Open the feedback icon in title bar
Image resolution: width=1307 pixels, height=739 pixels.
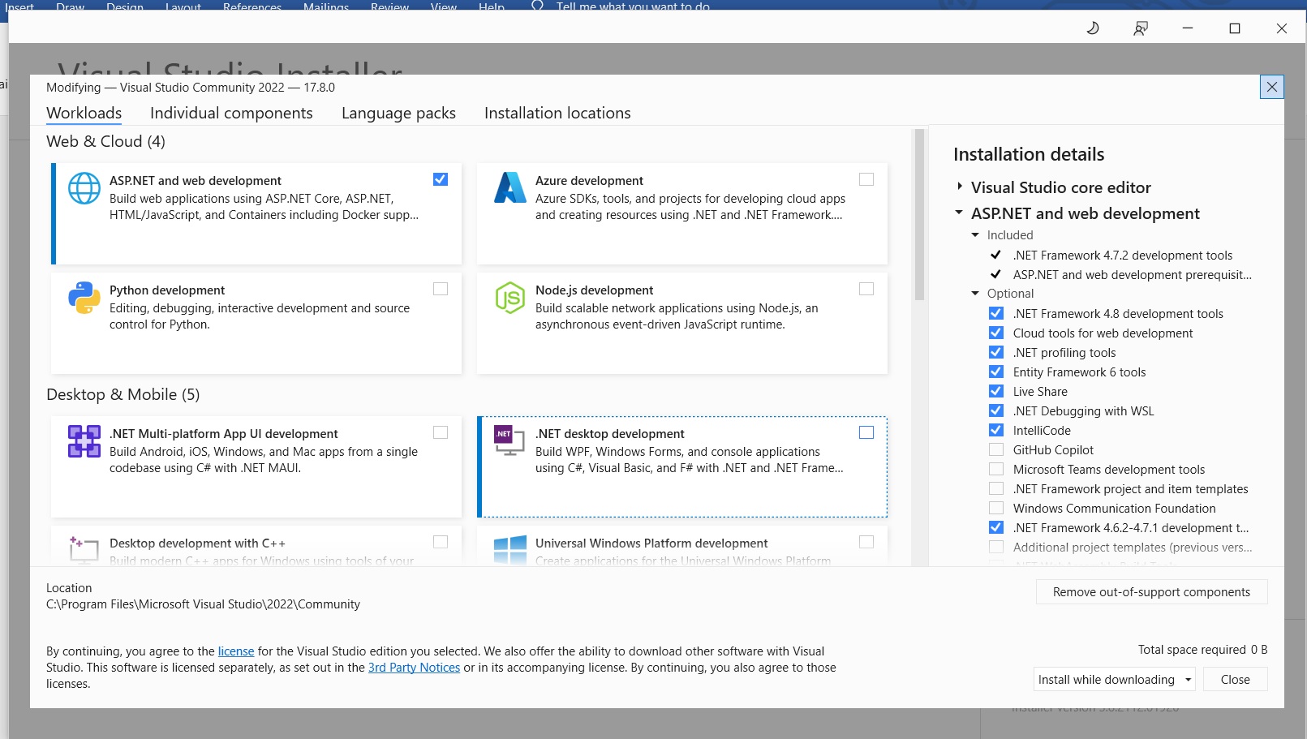tap(1140, 28)
